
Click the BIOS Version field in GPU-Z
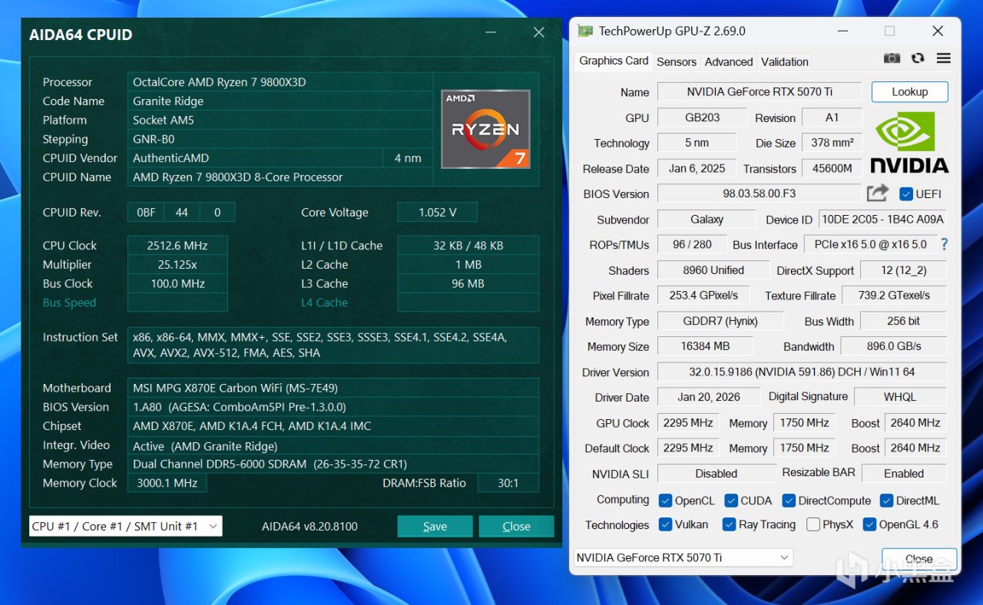(760, 193)
